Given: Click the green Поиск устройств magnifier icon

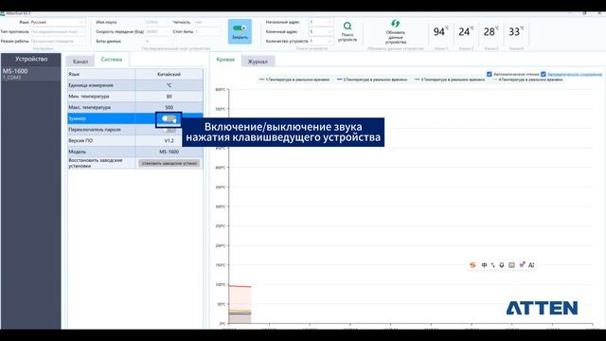Looking at the screenshot, I should 348,26.
